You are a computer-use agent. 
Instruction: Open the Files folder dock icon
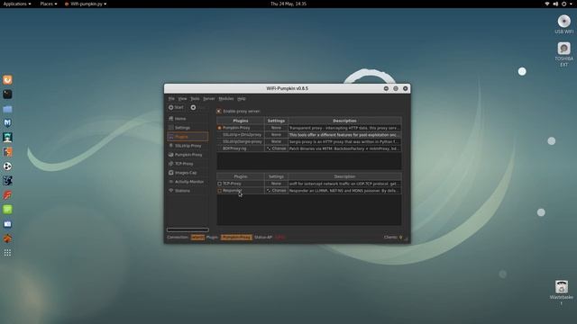[7, 109]
